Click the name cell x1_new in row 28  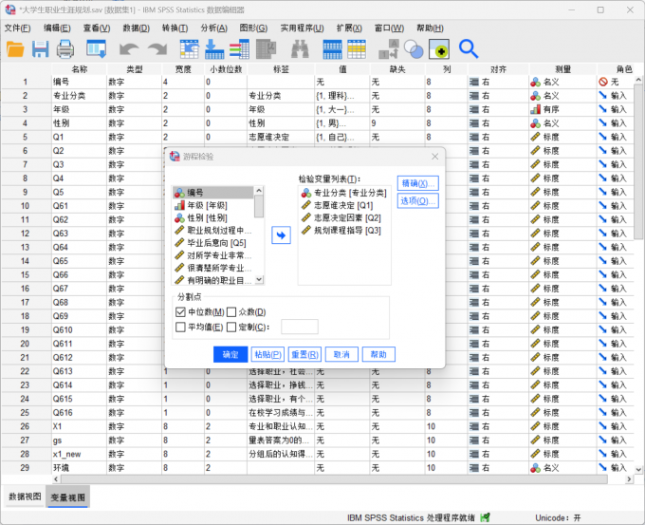[79, 454]
